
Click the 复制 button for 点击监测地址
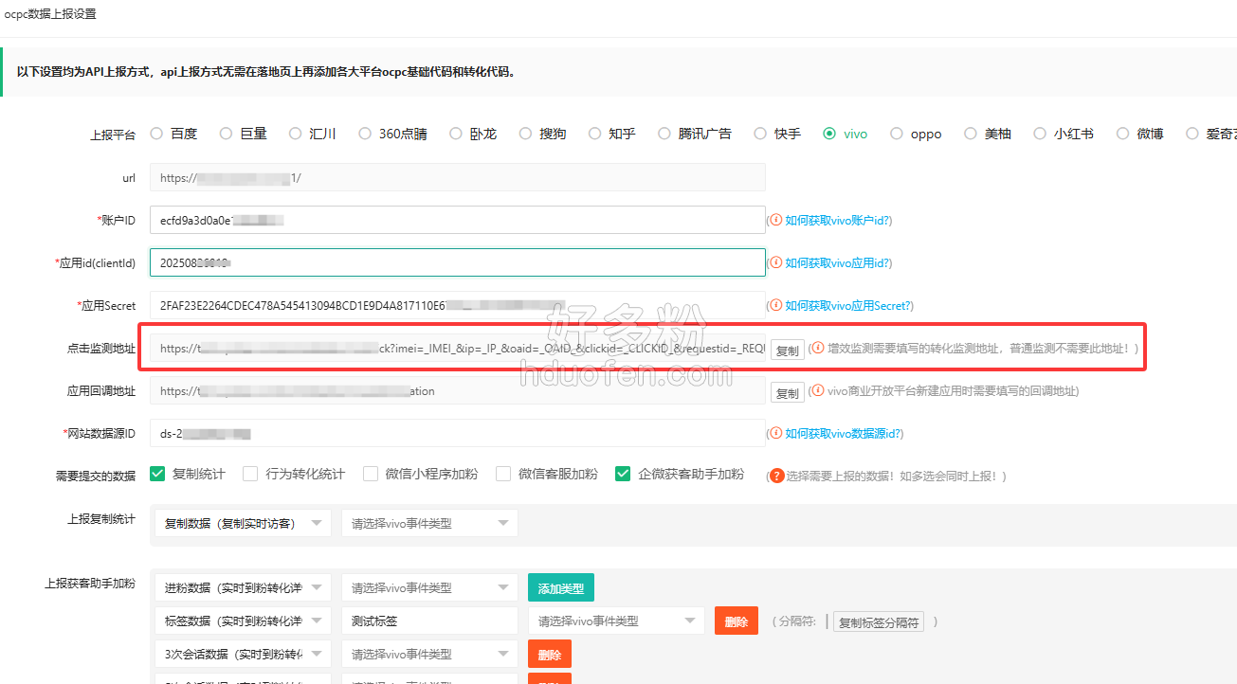point(787,351)
